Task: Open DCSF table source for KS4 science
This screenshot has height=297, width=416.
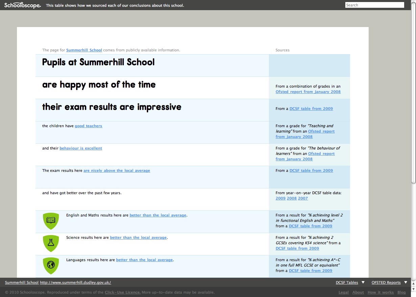Action: pyautogui.click(x=297, y=248)
